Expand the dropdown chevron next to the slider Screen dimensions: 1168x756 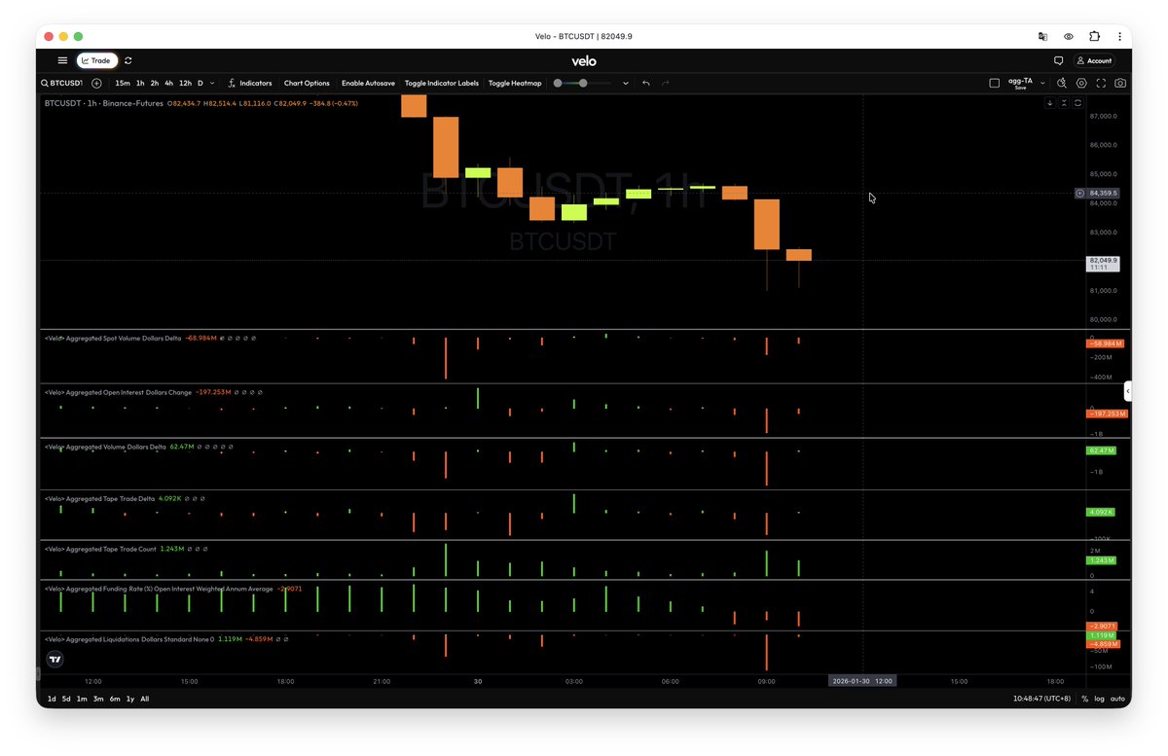626,84
